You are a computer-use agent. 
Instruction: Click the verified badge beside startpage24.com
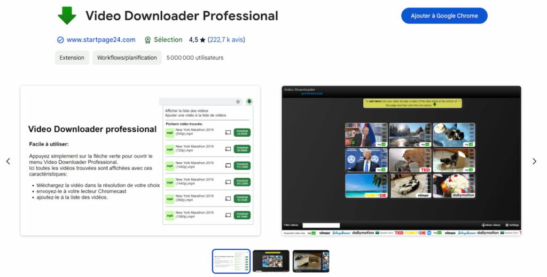60,40
